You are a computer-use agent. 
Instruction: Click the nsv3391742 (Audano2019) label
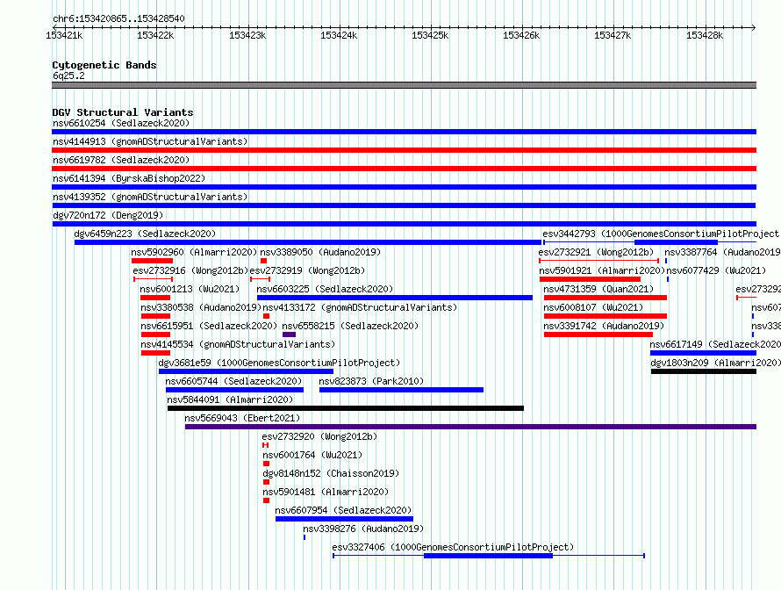tap(604, 326)
